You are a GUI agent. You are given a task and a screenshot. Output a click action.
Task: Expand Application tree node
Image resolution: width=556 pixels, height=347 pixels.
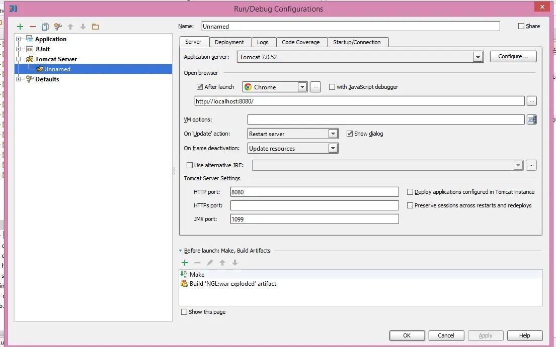coord(19,39)
